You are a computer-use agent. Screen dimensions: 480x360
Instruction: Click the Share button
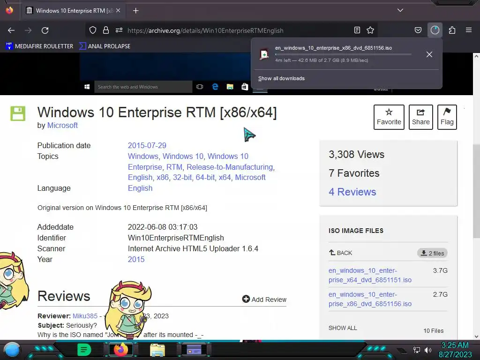(x=420, y=117)
